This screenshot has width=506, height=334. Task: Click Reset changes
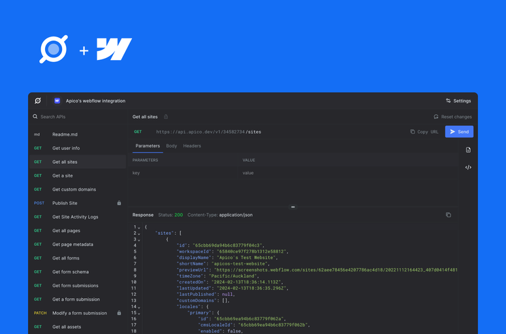click(452, 117)
